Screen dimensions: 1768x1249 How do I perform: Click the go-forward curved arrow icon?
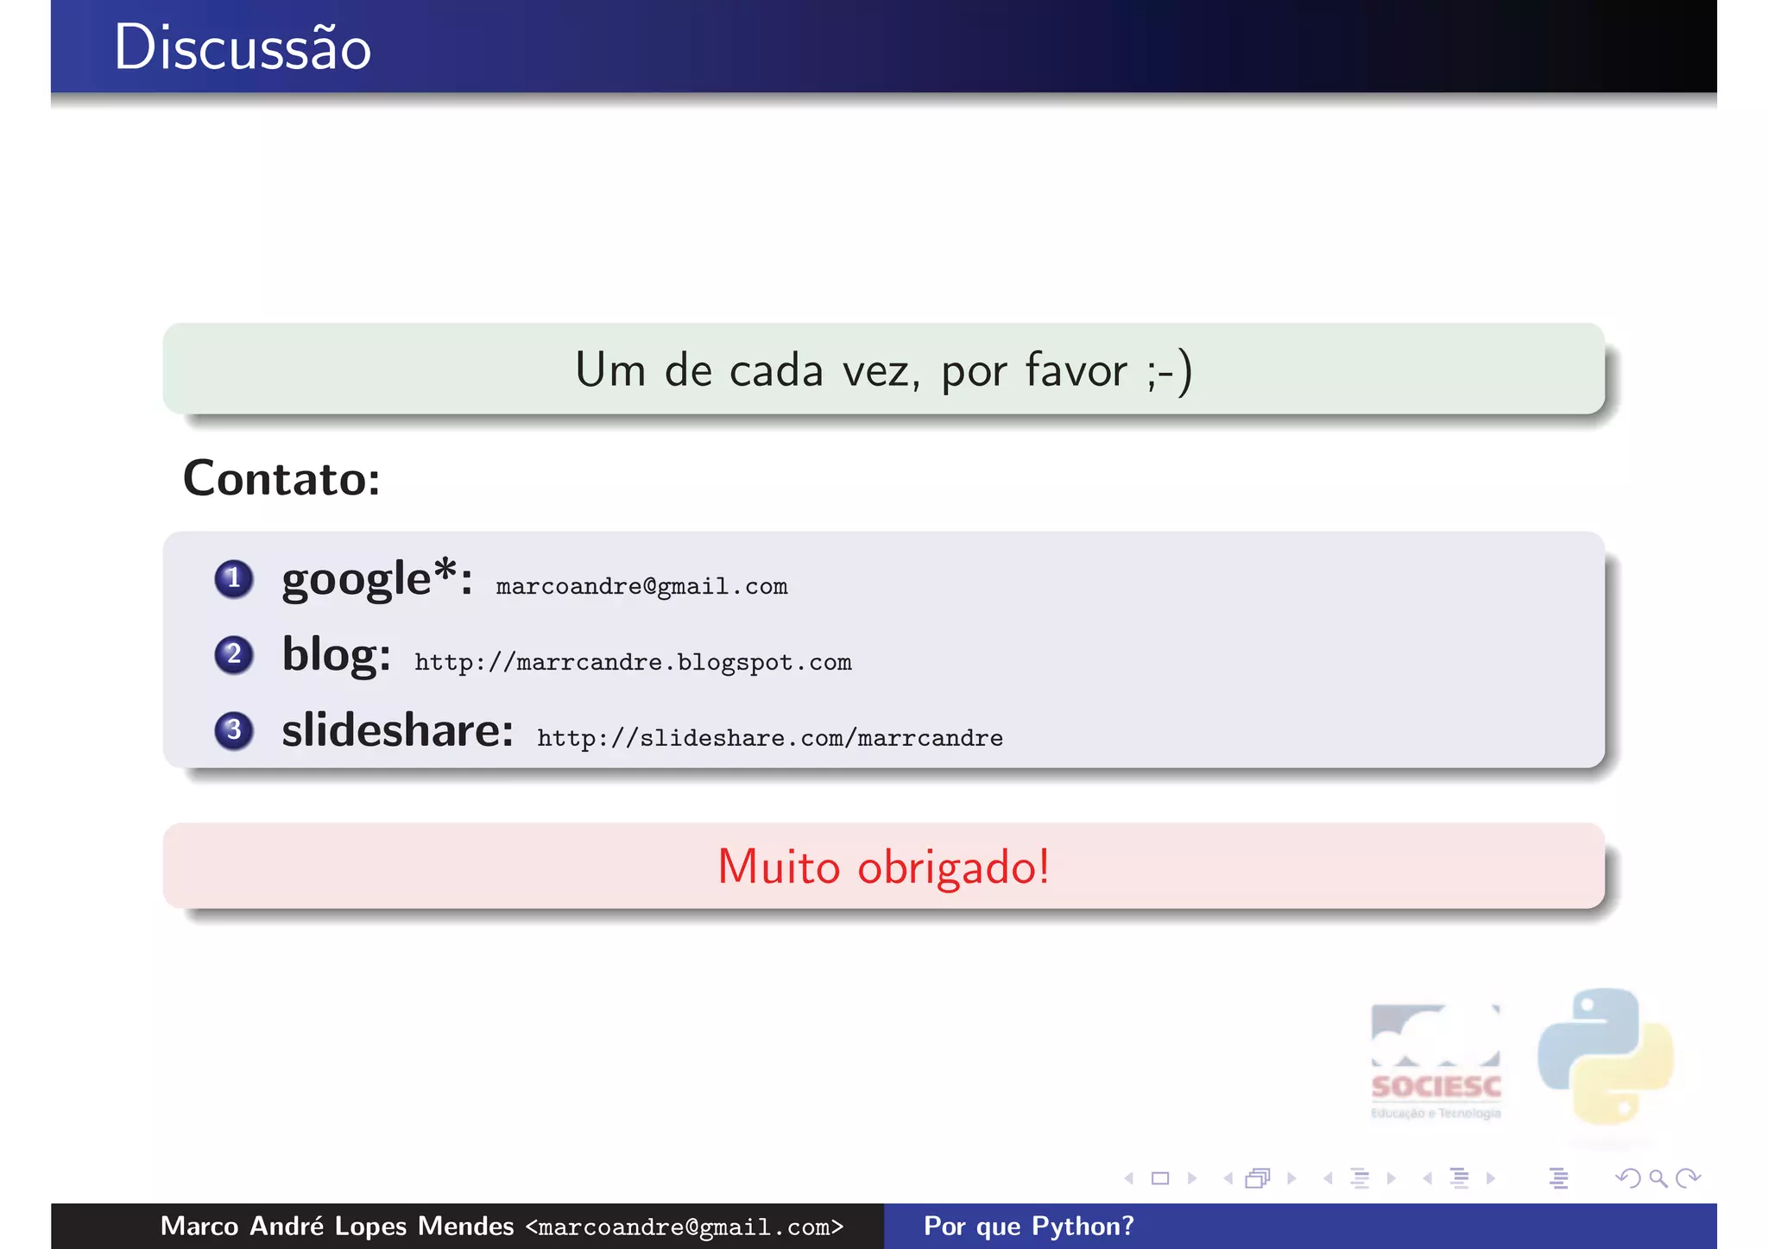[x=1688, y=1178]
